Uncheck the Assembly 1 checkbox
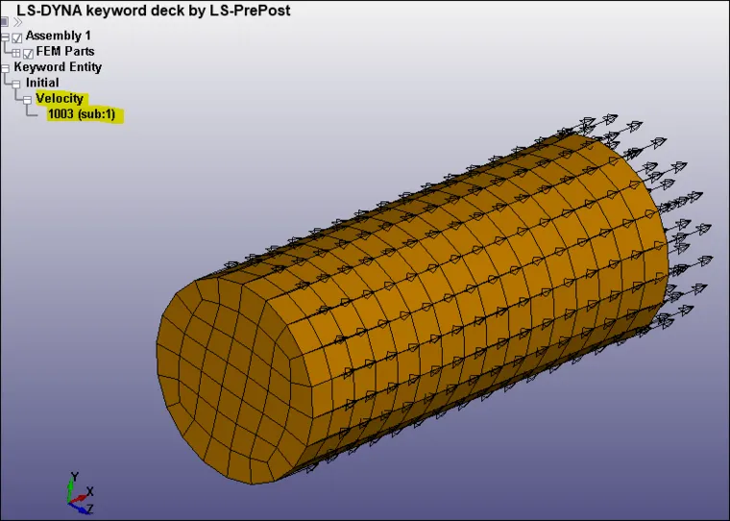The image size is (730, 521). (17, 37)
